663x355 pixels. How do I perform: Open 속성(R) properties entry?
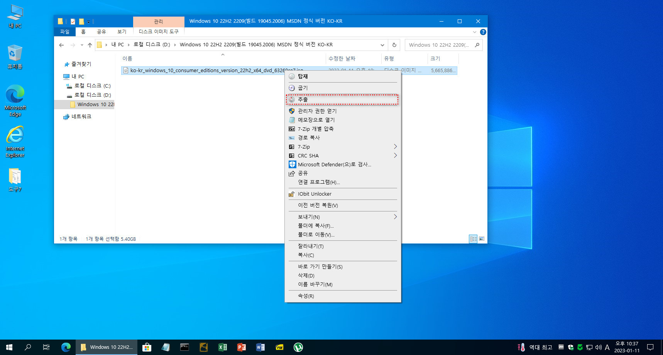point(343,296)
